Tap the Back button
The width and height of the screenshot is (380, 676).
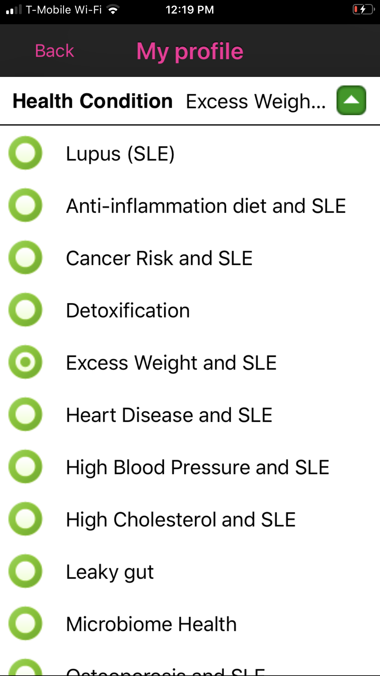pyautogui.click(x=54, y=51)
